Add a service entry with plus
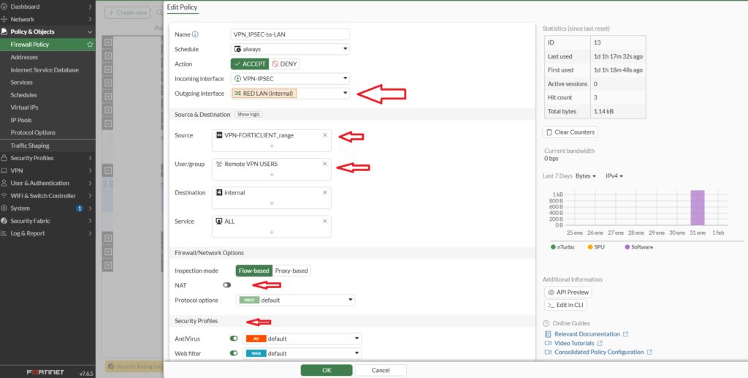The height and width of the screenshot is (378, 748). (272, 232)
